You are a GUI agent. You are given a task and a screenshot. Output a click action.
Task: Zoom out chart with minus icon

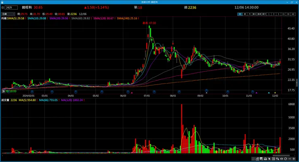(x=290, y=159)
